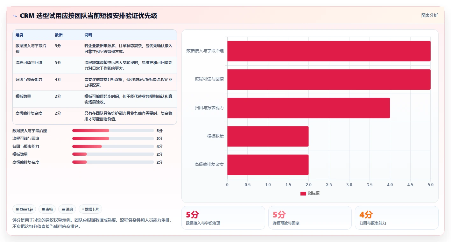Click the 进度 tag chip
451x242 pixels.
pyautogui.click(x=67, y=209)
